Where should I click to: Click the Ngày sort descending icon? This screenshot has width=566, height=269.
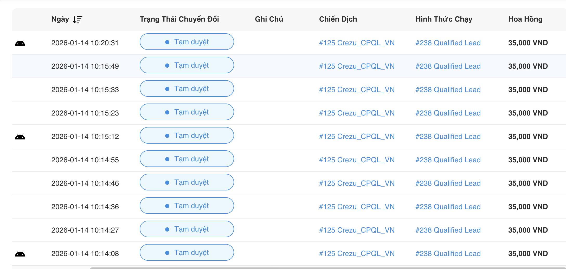pyautogui.click(x=78, y=20)
